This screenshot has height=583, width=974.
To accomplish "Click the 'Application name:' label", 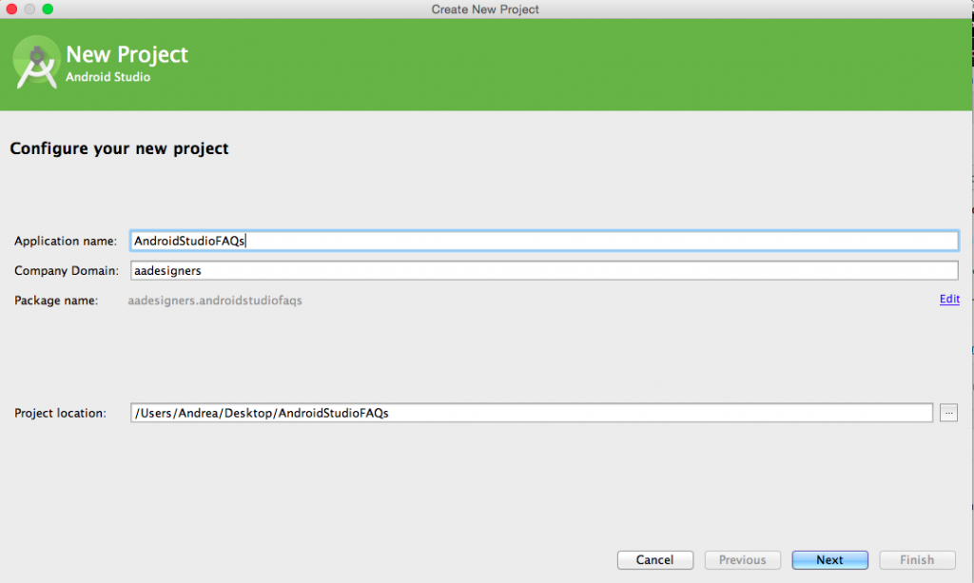I will [x=66, y=241].
